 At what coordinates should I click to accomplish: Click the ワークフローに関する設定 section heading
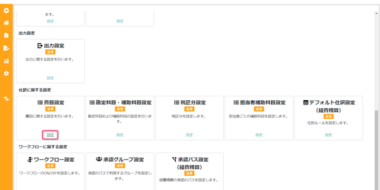point(43,147)
